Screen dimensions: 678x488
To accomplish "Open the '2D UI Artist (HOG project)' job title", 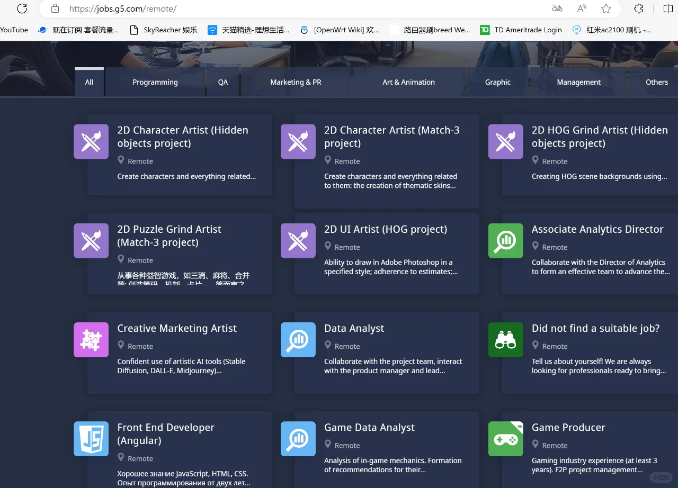I will click(386, 229).
